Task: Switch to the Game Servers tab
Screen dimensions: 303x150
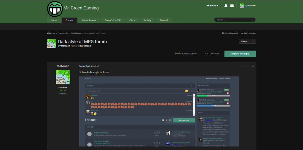Action: pos(89,20)
